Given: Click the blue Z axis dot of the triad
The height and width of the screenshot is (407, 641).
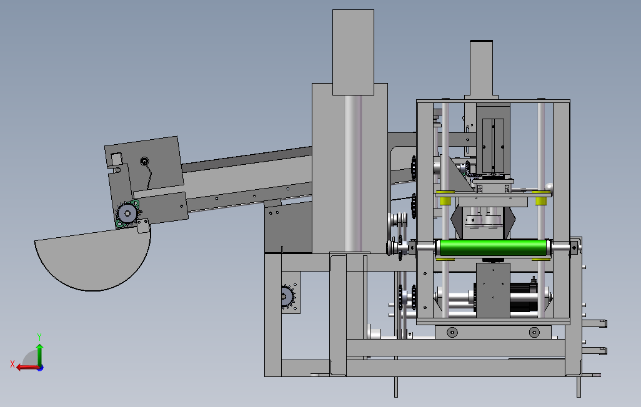Looking at the screenshot, I should 40,368.
